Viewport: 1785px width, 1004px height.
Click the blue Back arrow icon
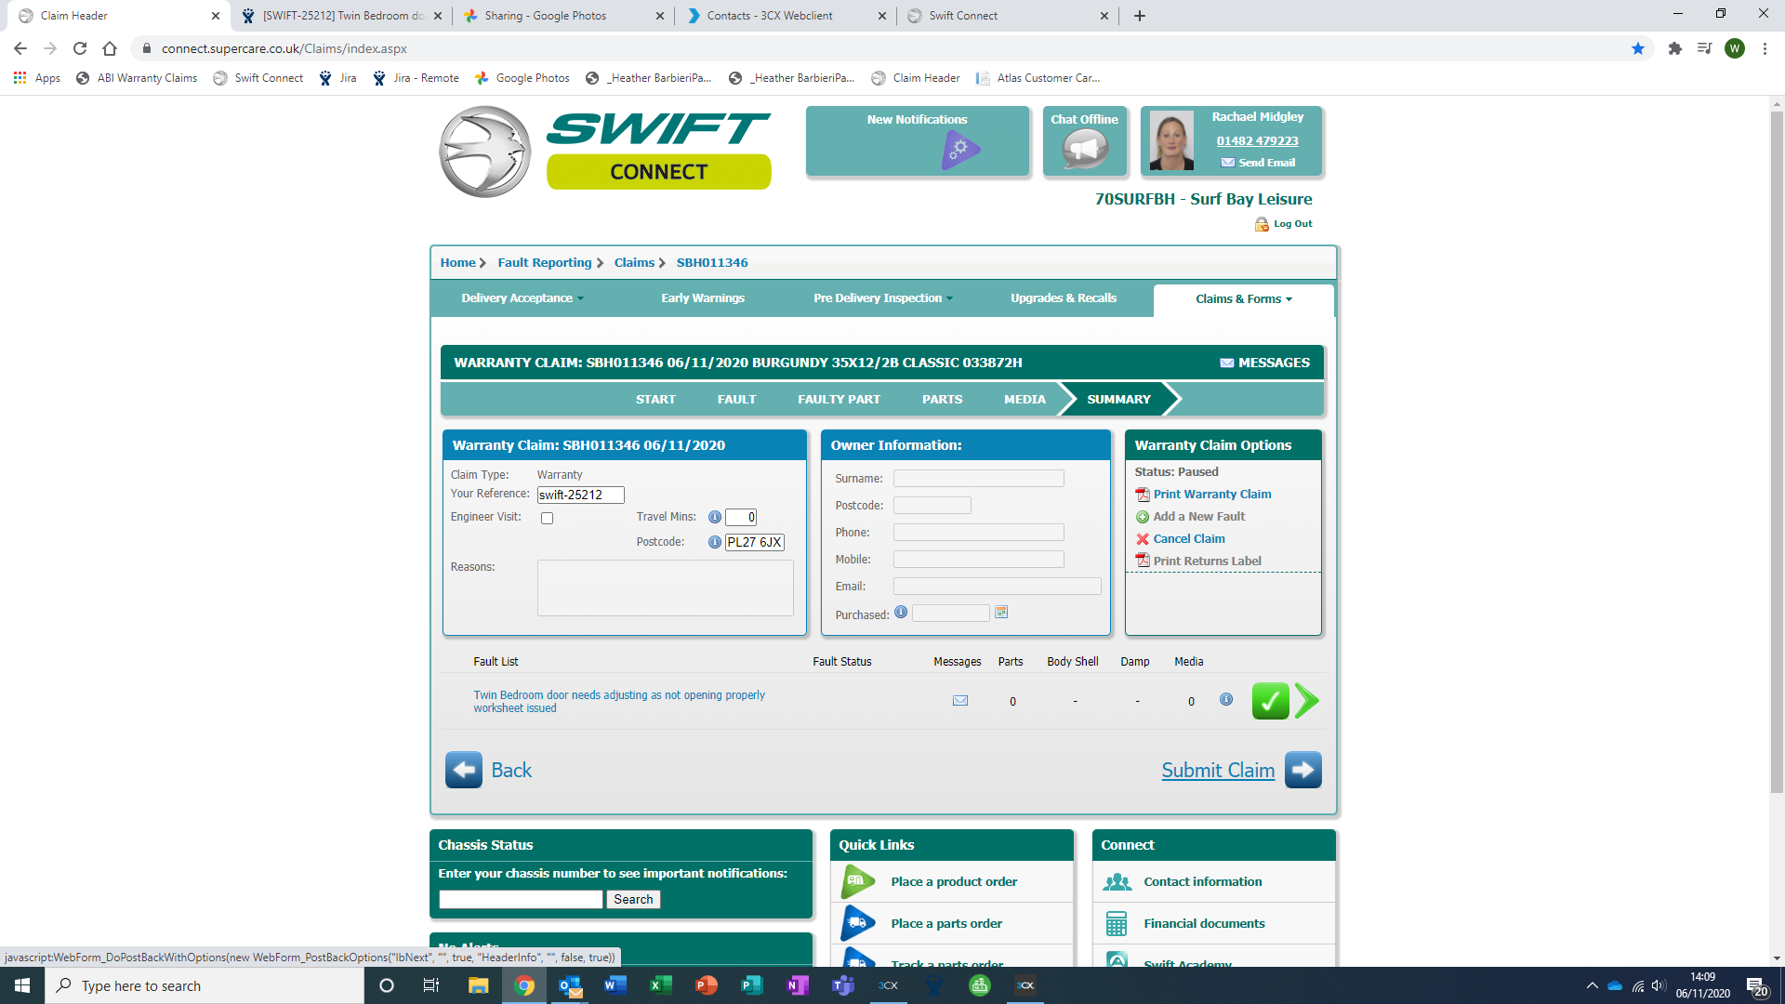[x=463, y=770]
